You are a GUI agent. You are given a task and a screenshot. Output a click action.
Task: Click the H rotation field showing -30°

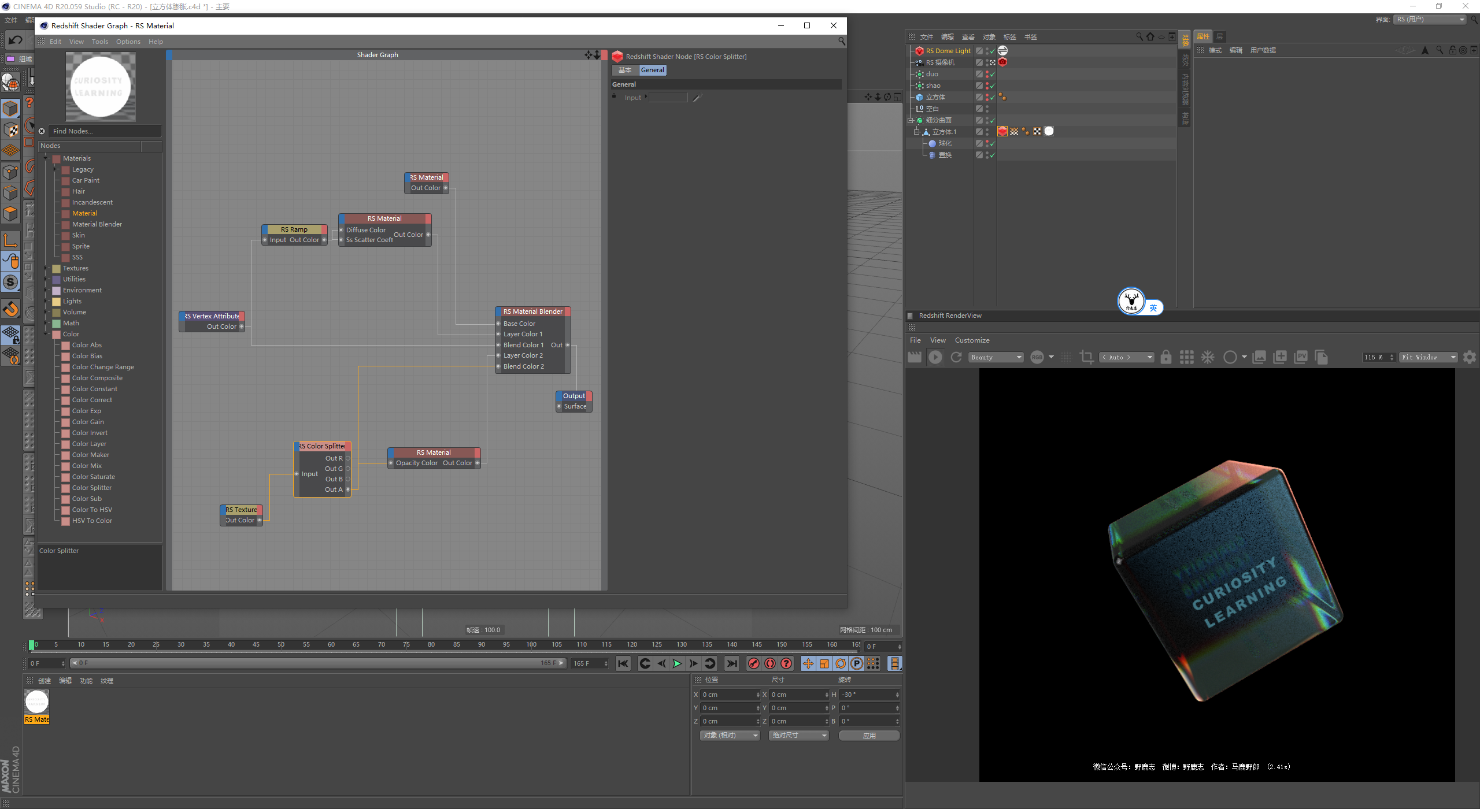[x=869, y=695]
